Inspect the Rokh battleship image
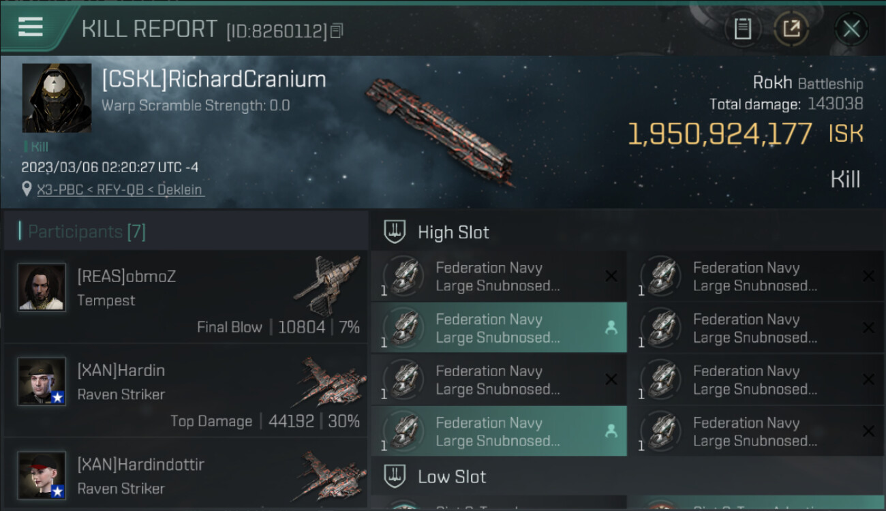 pos(440,129)
